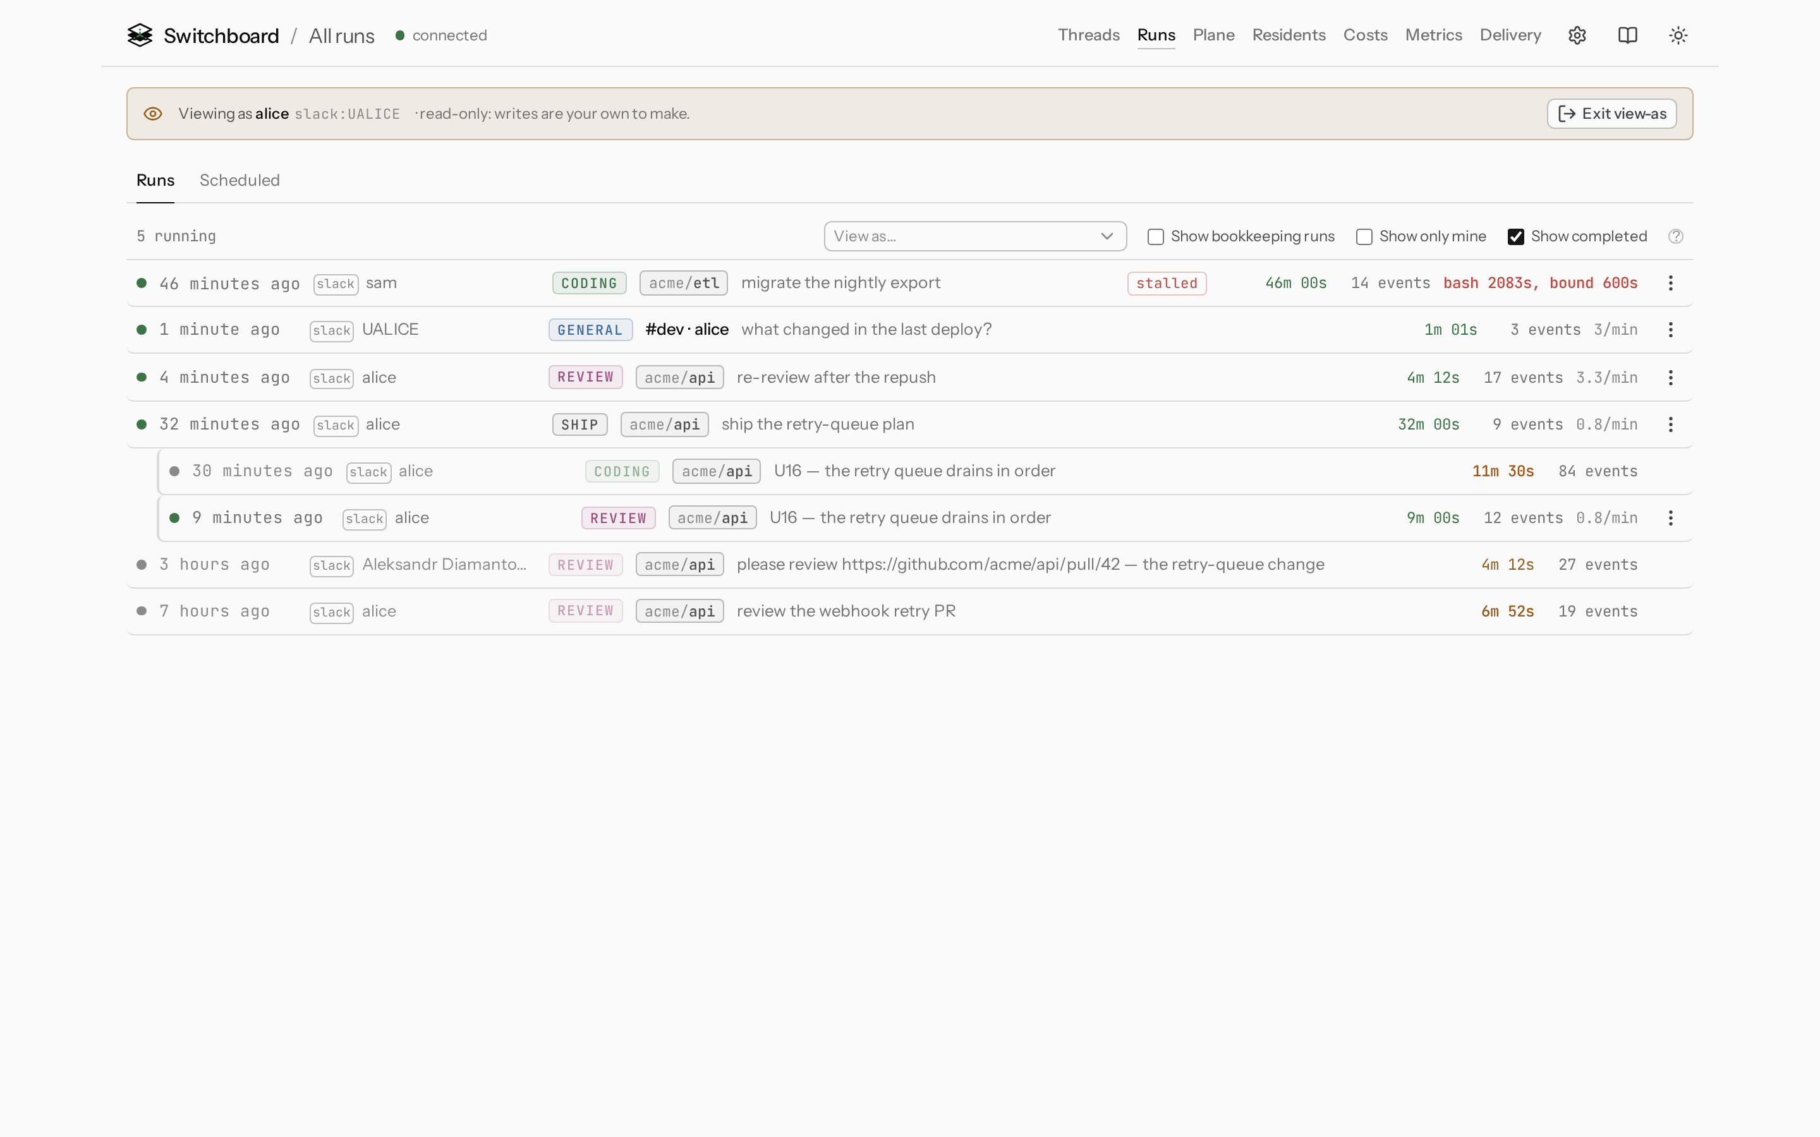Image resolution: width=1820 pixels, height=1137 pixels.
Task: Enable Show only mine checkbox
Action: 1364,237
